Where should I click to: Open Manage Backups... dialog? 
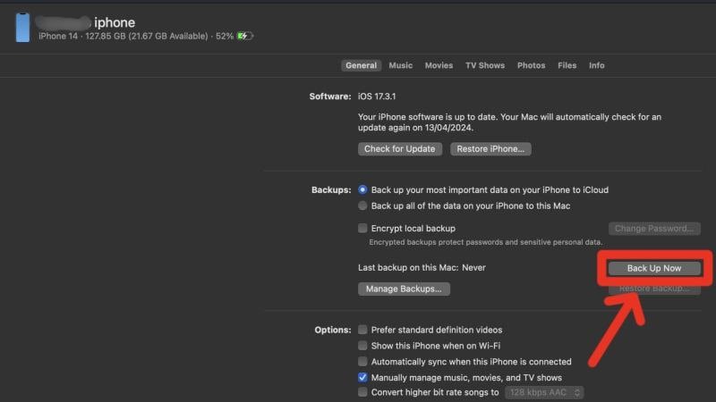click(x=404, y=289)
